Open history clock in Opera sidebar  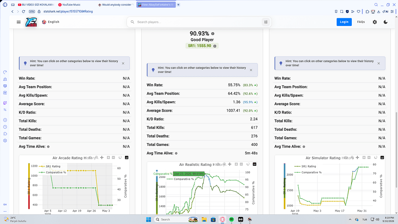(x=5, y=127)
